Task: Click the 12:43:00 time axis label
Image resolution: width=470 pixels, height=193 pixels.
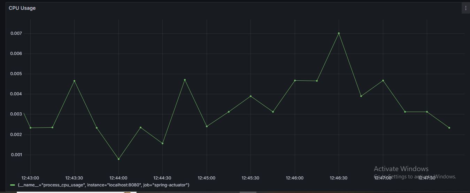Action: point(30,178)
